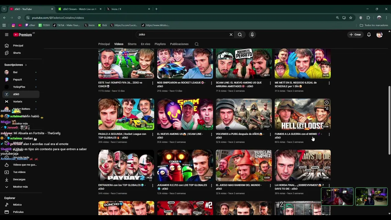The image size is (391, 220).
Task: Switch to the Principal channel tab
Action: (x=104, y=44)
